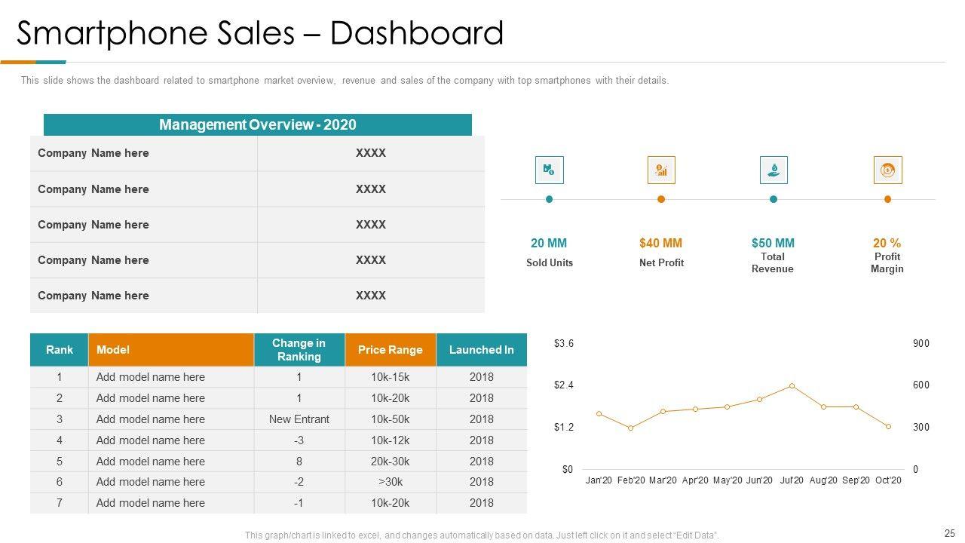Viewport: 965px width, 543px height.
Task: Click the $50 MM total revenue value
Action: 773,243
